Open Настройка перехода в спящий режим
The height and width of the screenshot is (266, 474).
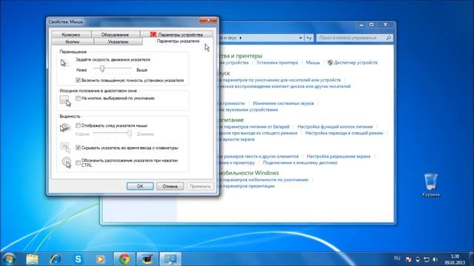[344, 133]
